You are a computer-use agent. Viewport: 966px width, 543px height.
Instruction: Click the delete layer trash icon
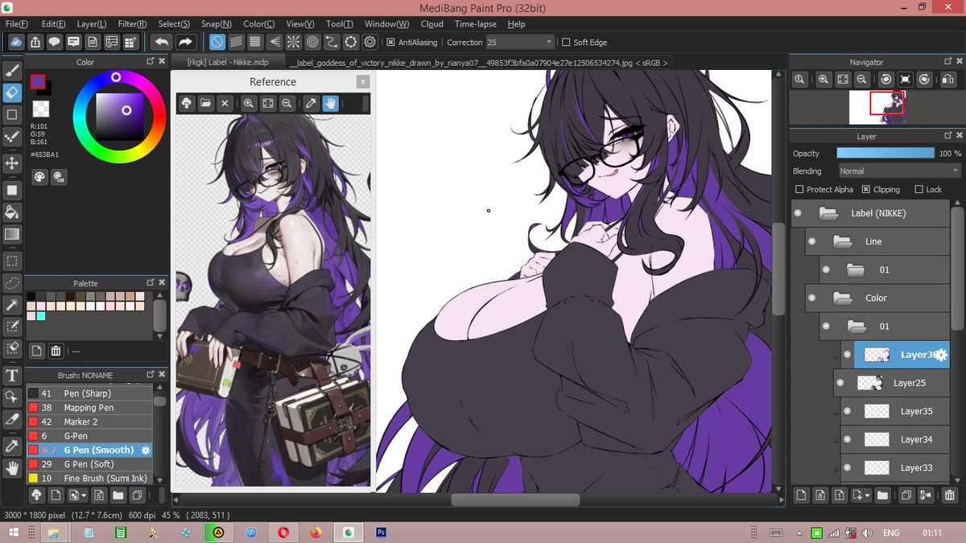click(949, 496)
